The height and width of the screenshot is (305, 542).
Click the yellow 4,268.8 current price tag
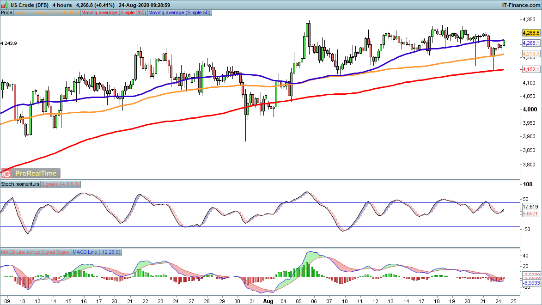[531, 33]
